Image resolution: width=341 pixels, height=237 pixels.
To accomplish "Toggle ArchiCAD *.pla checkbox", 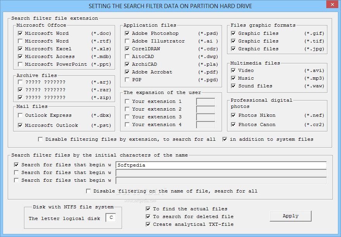I will pos(127,64).
